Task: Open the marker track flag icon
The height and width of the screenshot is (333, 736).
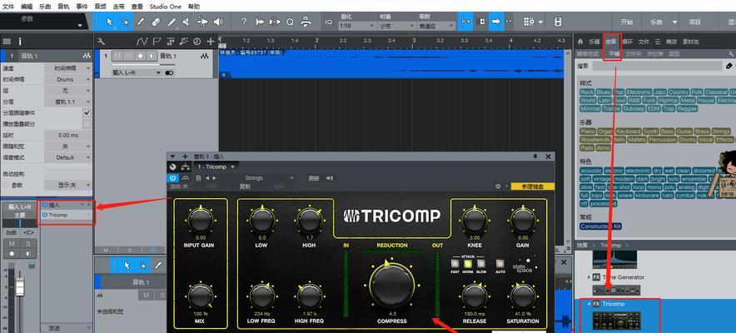Action: tap(157, 42)
